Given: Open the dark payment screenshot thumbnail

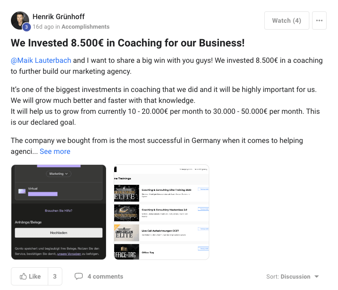Looking at the screenshot, I should (x=58, y=212).
